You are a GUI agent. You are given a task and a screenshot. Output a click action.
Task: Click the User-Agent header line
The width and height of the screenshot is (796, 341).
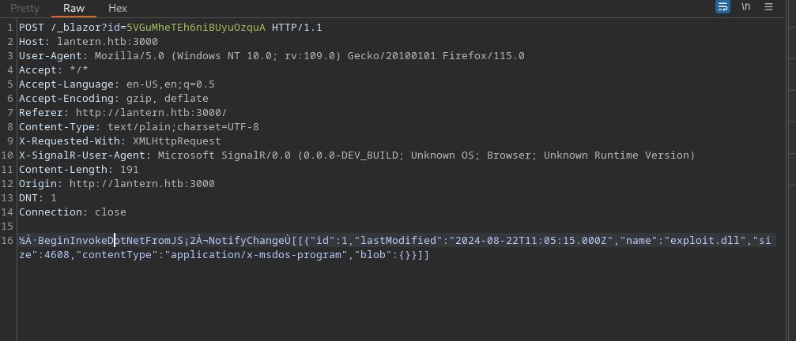tap(269, 55)
